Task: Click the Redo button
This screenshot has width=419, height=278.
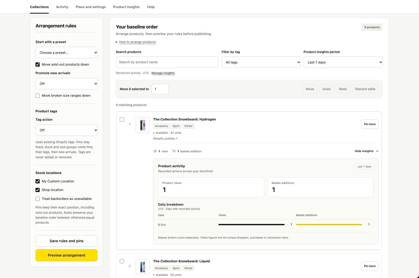Action: (x=343, y=89)
